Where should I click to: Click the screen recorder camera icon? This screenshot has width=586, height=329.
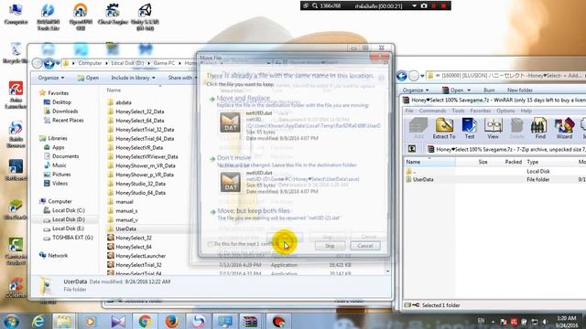(424, 5)
